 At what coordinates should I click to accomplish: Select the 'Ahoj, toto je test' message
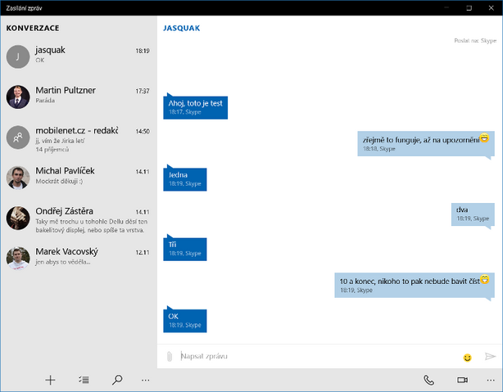pyautogui.click(x=195, y=106)
